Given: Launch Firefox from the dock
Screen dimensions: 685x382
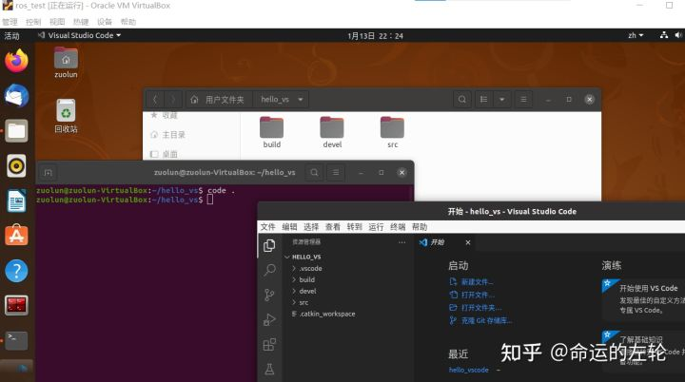Looking at the screenshot, I should [x=16, y=61].
